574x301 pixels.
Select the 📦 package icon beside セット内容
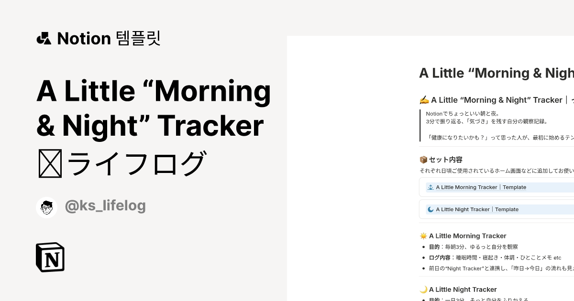pyautogui.click(x=424, y=160)
